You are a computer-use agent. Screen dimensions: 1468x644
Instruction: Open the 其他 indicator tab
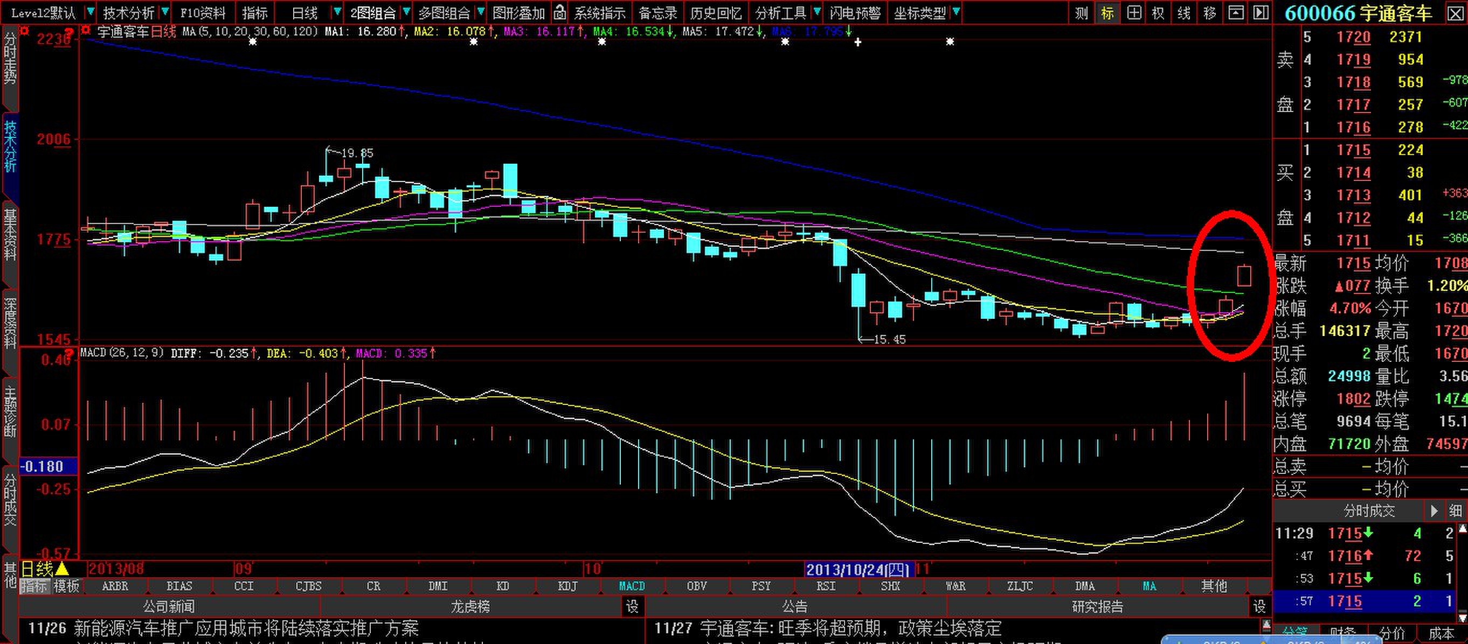tap(1214, 586)
